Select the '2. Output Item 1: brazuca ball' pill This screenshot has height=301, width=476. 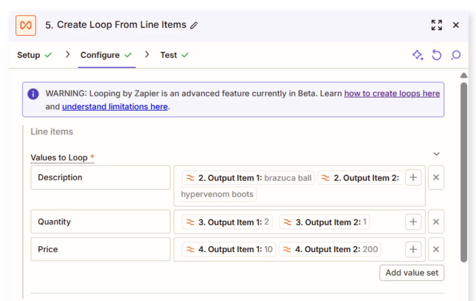[248, 178]
